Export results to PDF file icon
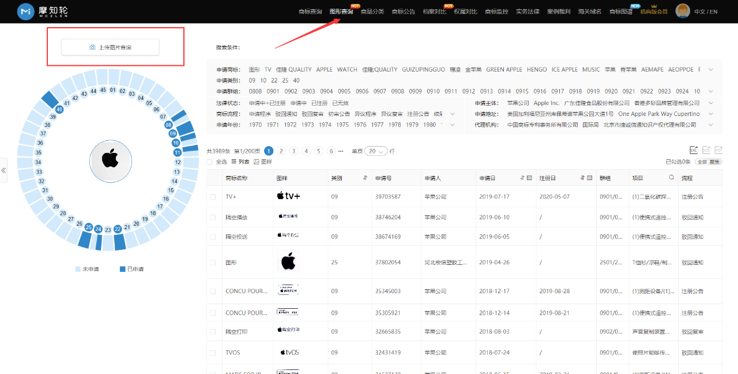This screenshot has height=374, width=738. tap(718, 149)
